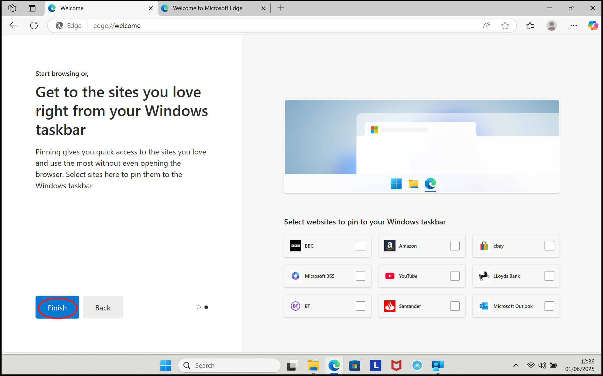Open the profile avatar icon
This screenshot has width=603, height=376.
(x=551, y=25)
